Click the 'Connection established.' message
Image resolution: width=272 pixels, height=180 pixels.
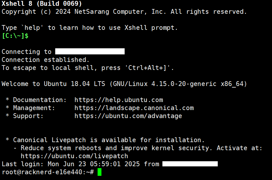point(46,60)
